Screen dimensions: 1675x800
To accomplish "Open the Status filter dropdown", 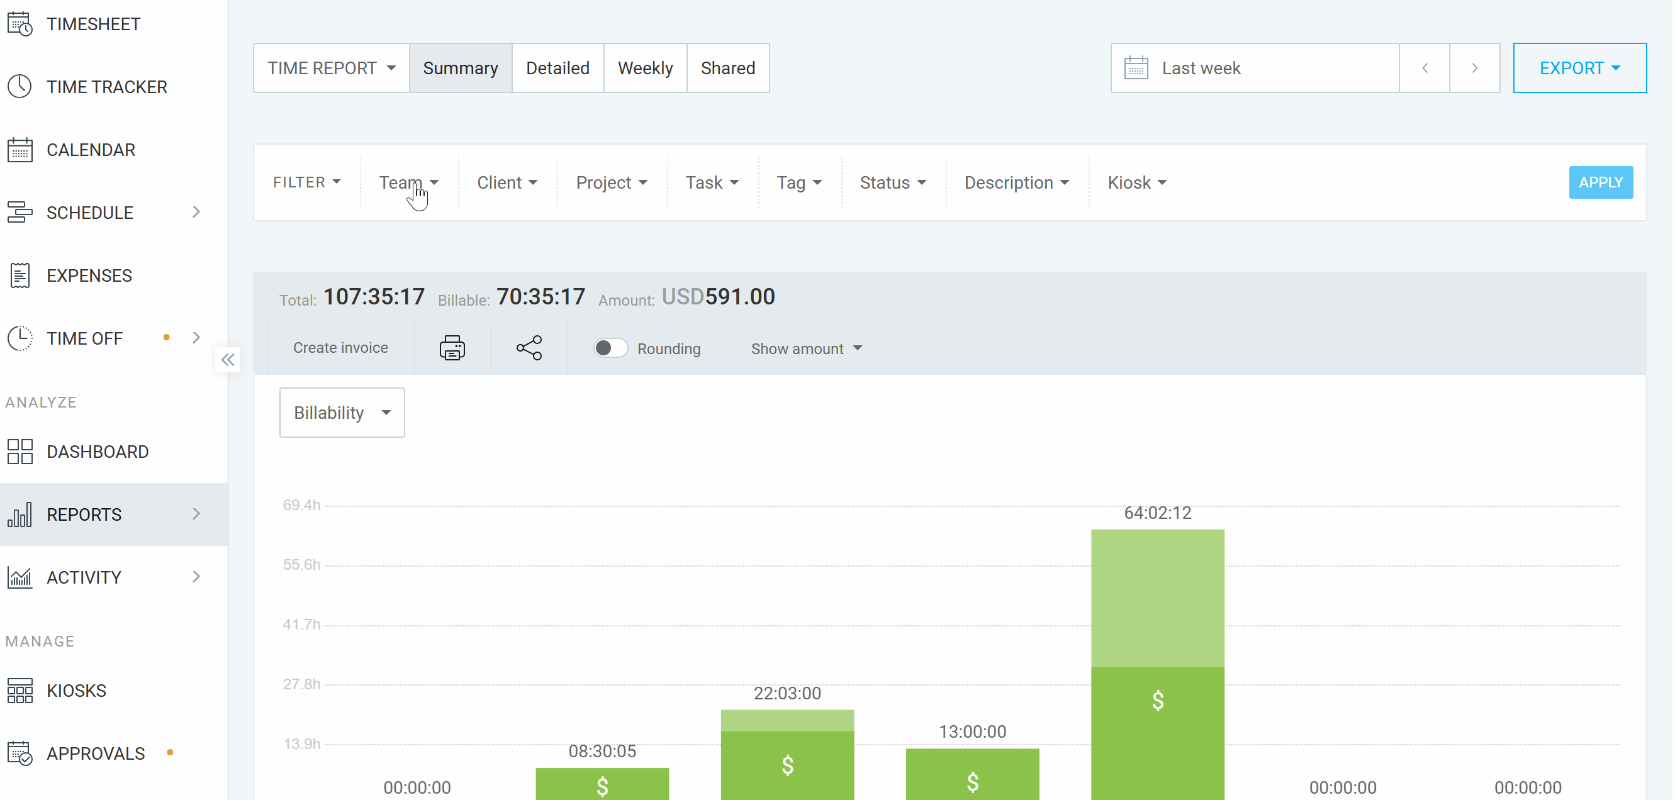I will click(893, 182).
